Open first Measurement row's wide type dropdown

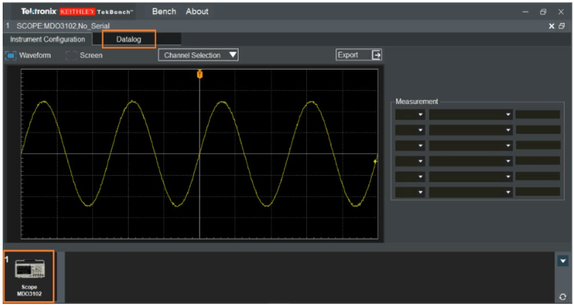coord(471,115)
